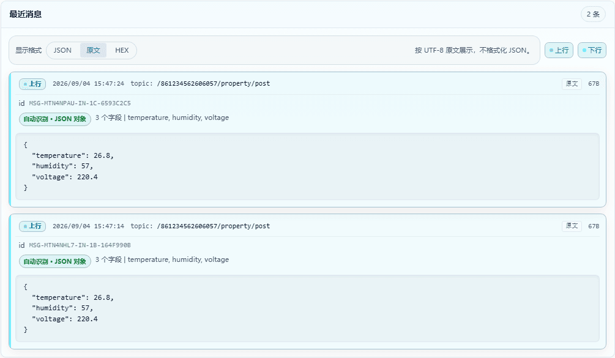This screenshot has width=615, height=358.
Task: Toggle the 上行 filter chip at top right
Action: (x=559, y=50)
